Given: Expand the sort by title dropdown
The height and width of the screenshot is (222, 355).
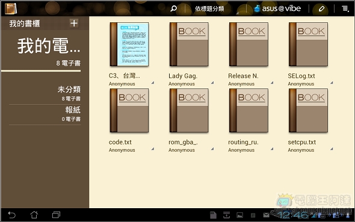Looking at the screenshot, I should (210, 9).
